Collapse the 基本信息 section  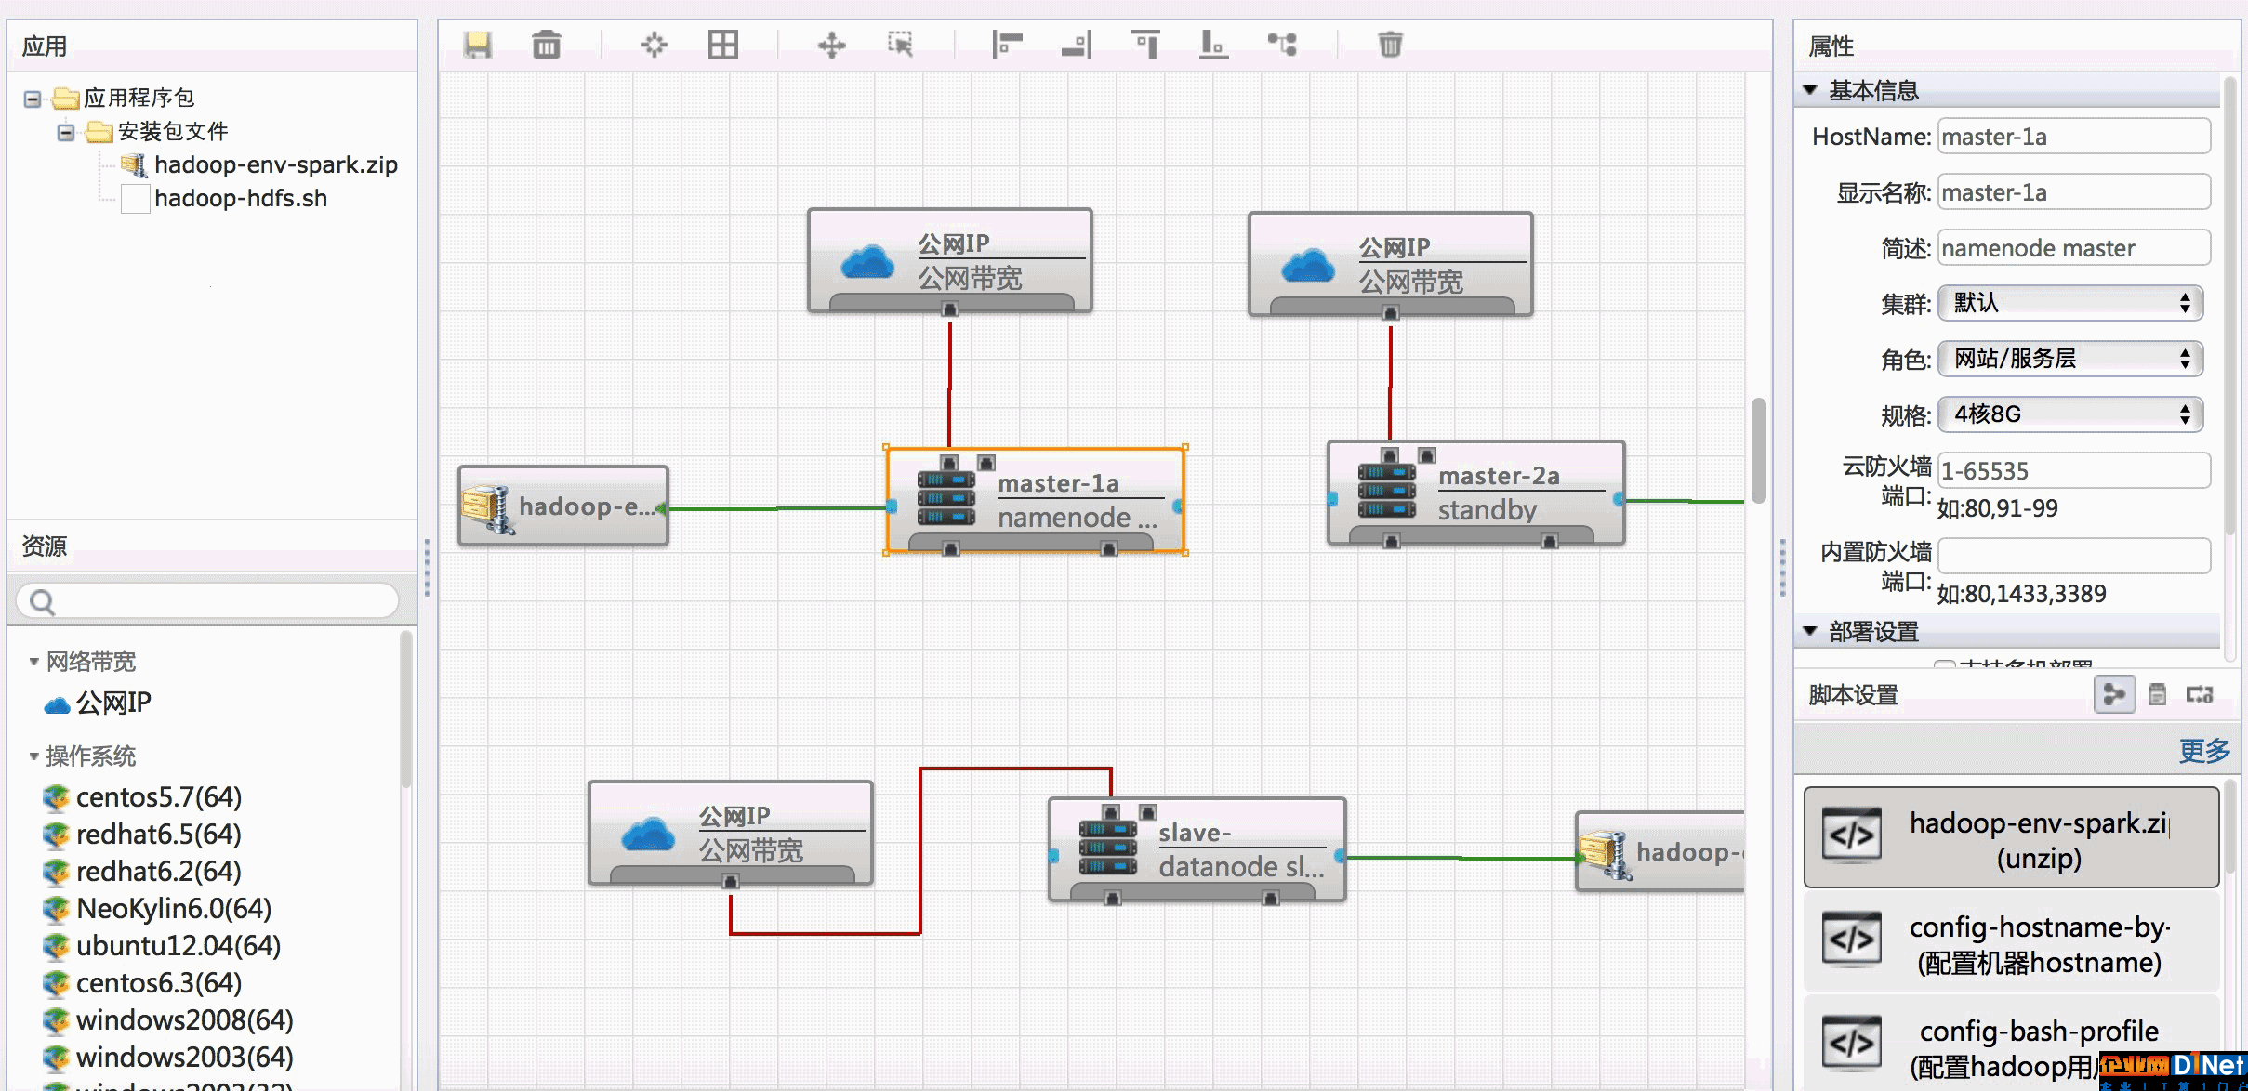click(x=1810, y=90)
